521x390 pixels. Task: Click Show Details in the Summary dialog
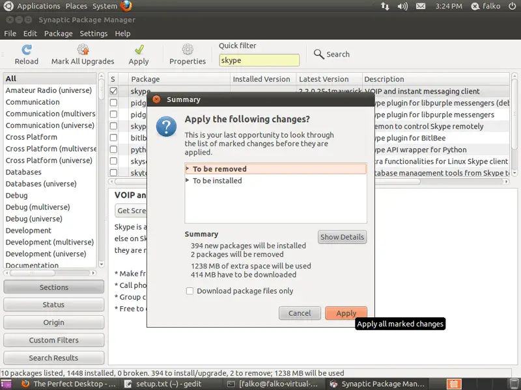point(343,237)
